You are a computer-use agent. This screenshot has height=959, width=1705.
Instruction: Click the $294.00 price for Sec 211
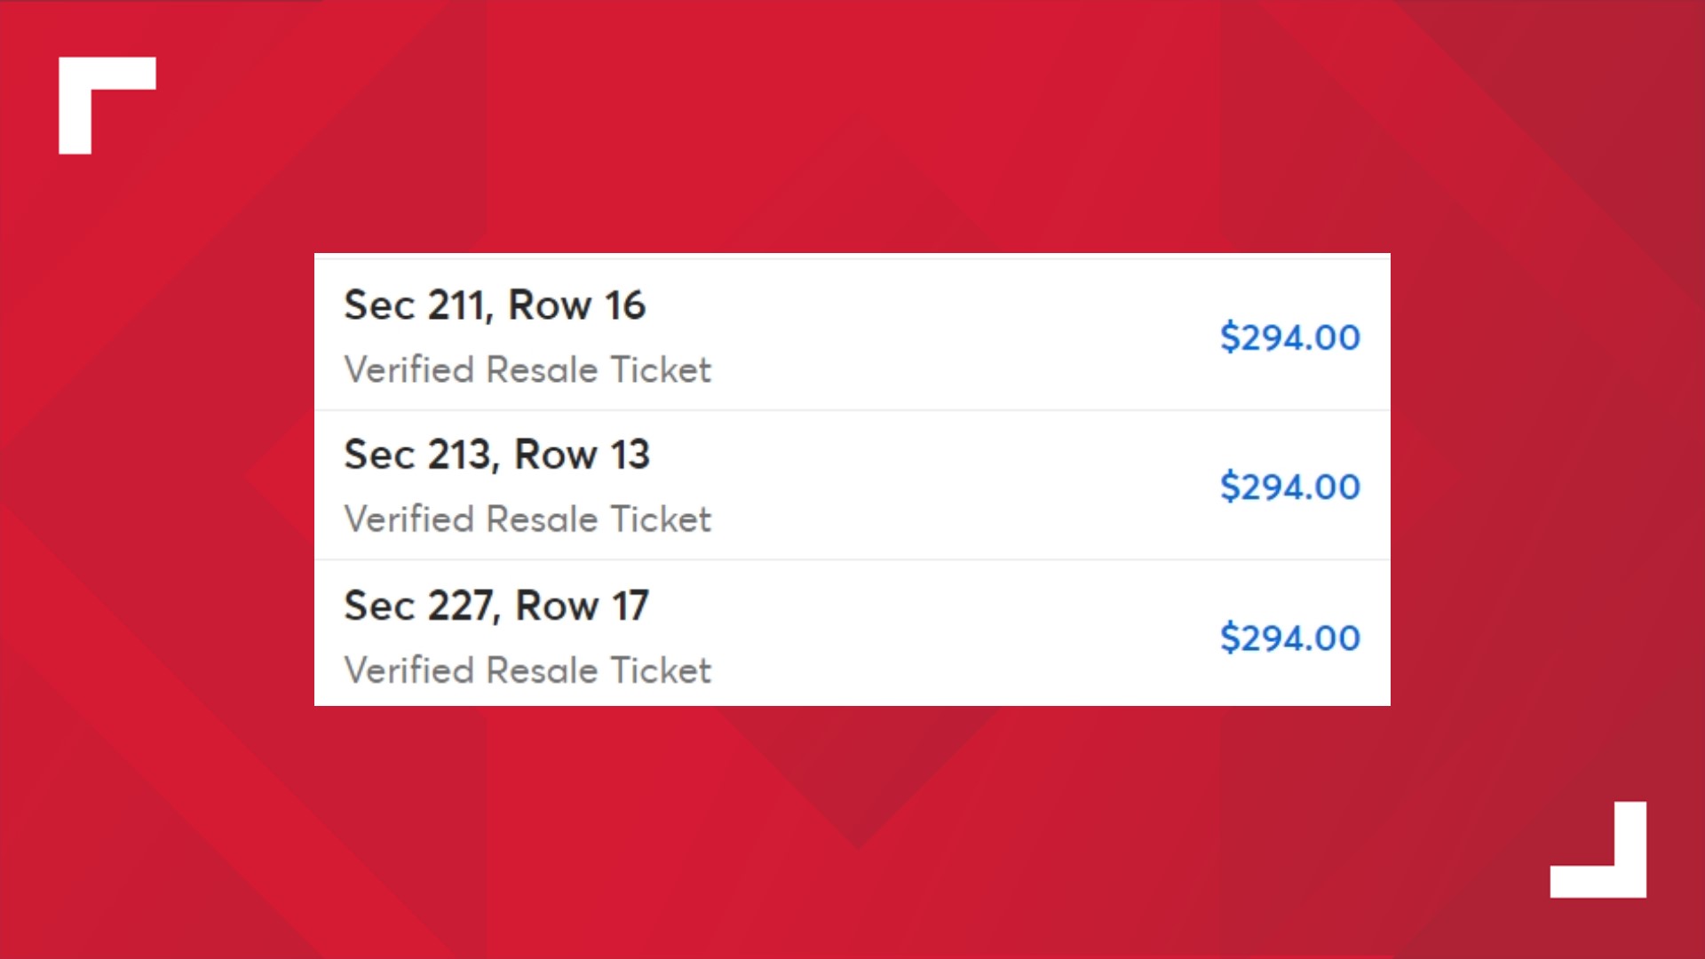[x=1289, y=337]
